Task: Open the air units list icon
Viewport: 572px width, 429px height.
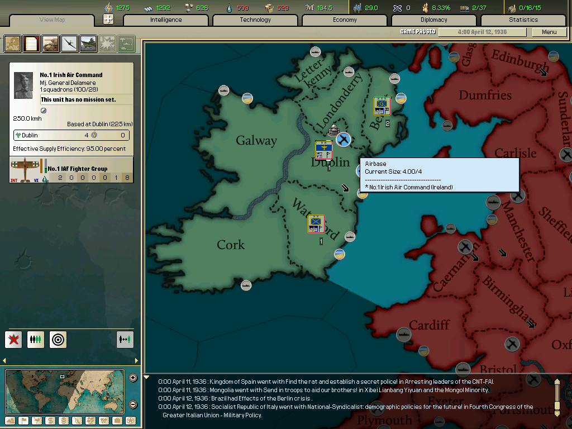Action: [x=69, y=44]
